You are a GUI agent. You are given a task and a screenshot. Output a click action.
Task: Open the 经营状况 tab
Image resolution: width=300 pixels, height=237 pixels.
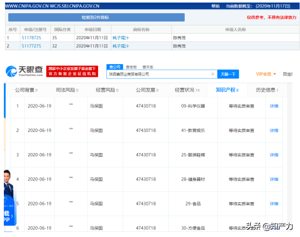click(x=187, y=90)
